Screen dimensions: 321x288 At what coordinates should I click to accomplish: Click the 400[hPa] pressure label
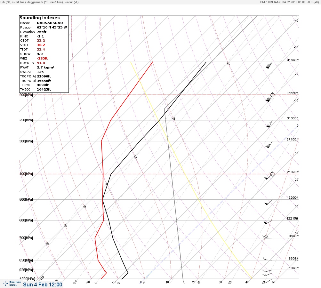26,174
